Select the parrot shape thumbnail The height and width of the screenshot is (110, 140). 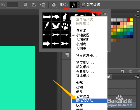pos(47,26)
